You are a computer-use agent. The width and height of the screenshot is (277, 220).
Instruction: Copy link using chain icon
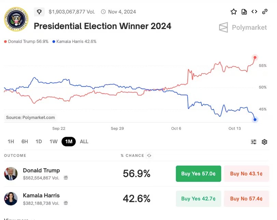(265, 12)
